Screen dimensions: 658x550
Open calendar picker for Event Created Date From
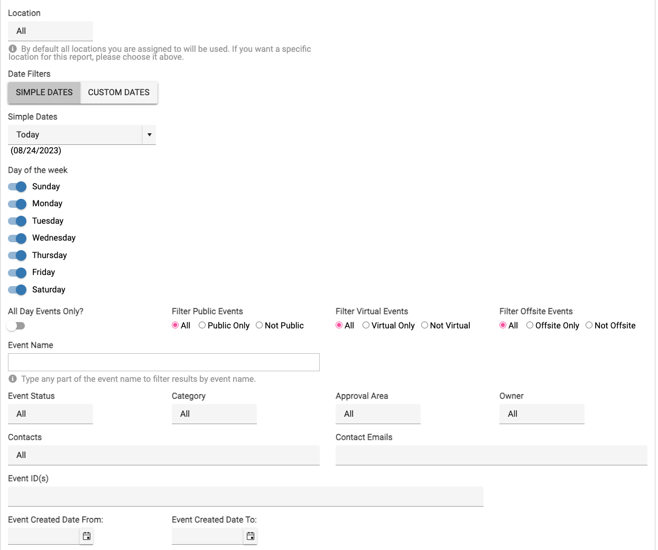pyautogui.click(x=87, y=536)
